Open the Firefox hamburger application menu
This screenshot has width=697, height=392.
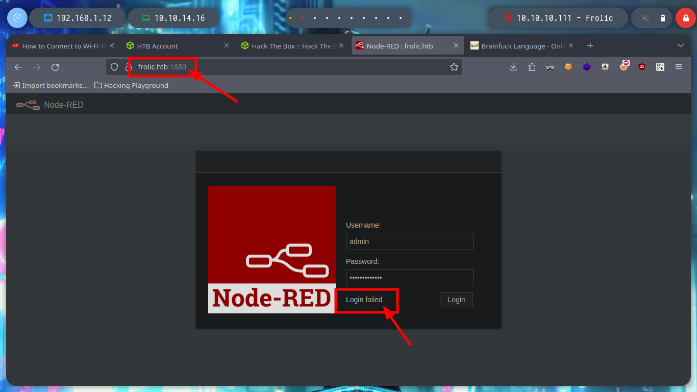point(679,67)
